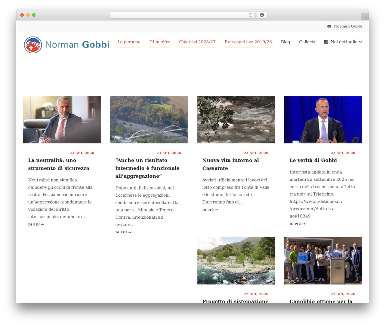Open the Galleria page

click(x=307, y=42)
